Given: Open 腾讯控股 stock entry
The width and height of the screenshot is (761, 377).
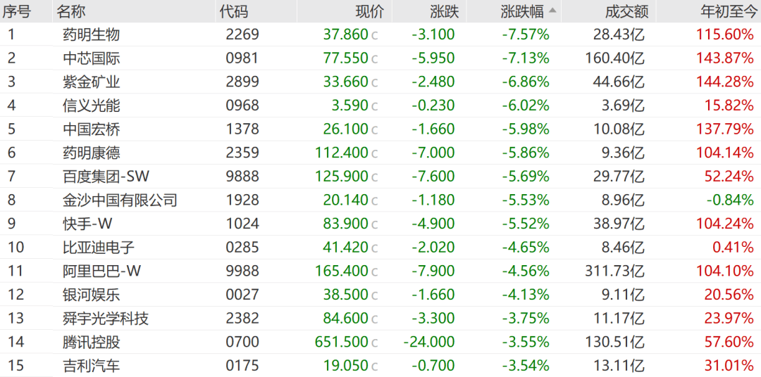Looking at the screenshot, I should pos(91,342).
